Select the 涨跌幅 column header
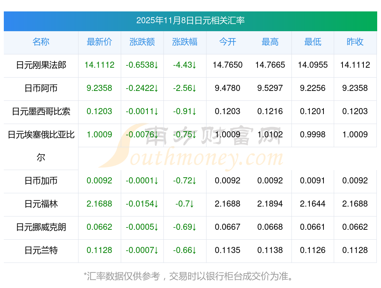 pos(185,42)
